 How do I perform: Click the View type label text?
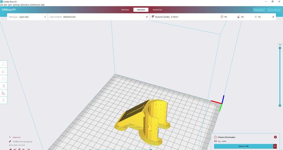coord(13,17)
